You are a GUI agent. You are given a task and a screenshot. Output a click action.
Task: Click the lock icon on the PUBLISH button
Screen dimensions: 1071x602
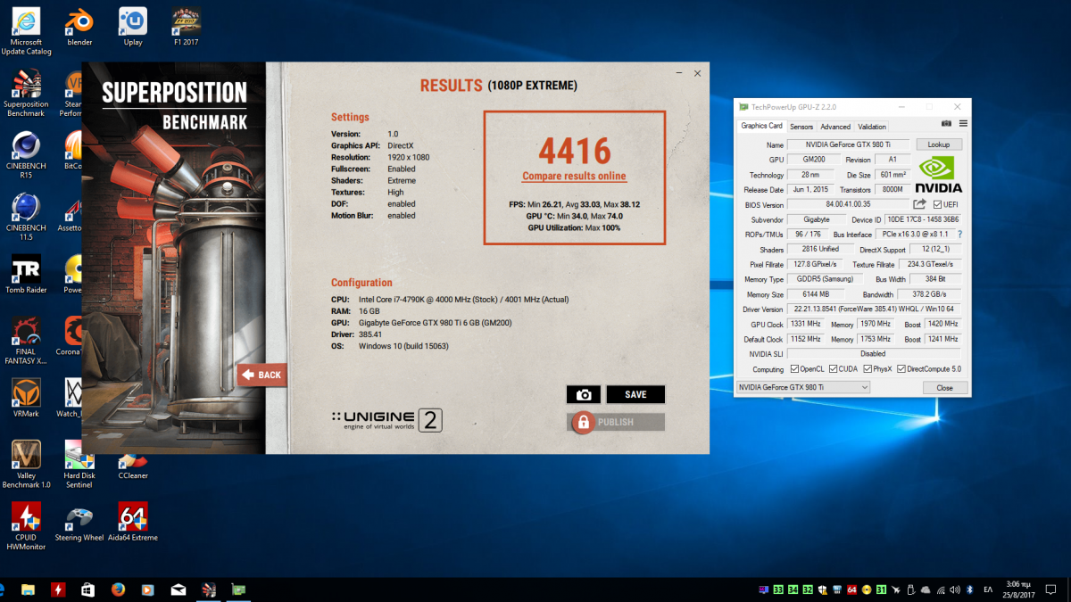[583, 422]
